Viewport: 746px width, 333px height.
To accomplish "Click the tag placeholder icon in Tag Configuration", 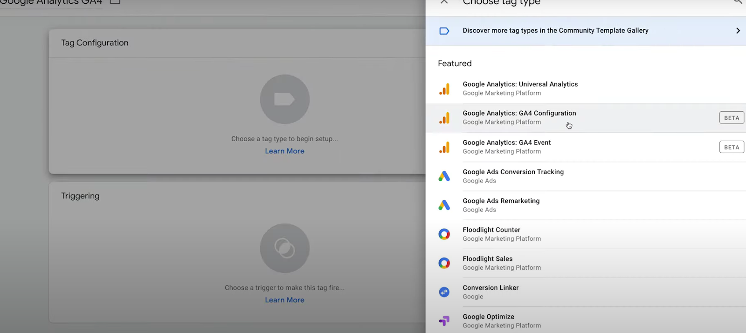I will point(285,99).
